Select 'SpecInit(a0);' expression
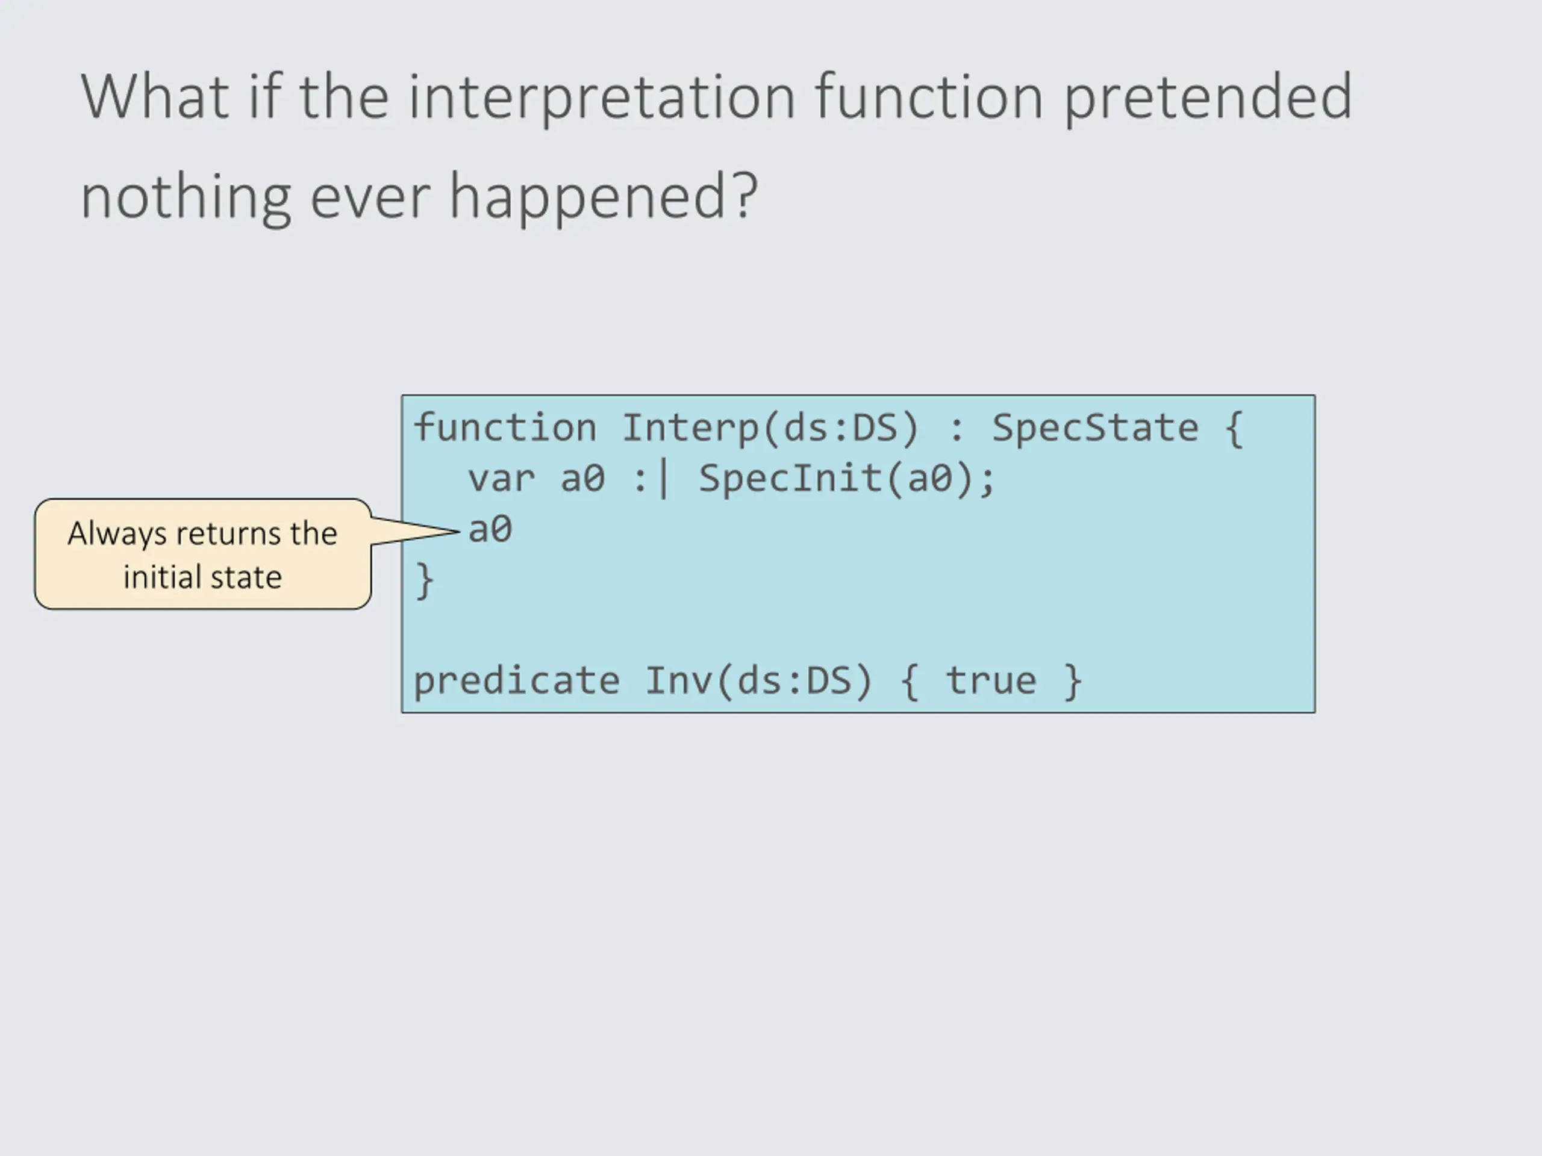The image size is (1542, 1156). pyautogui.click(x=847, y=479)
